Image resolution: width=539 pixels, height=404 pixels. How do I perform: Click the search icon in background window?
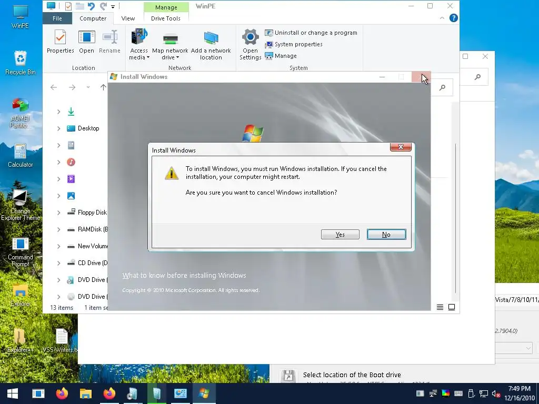[x=477, y=77]
